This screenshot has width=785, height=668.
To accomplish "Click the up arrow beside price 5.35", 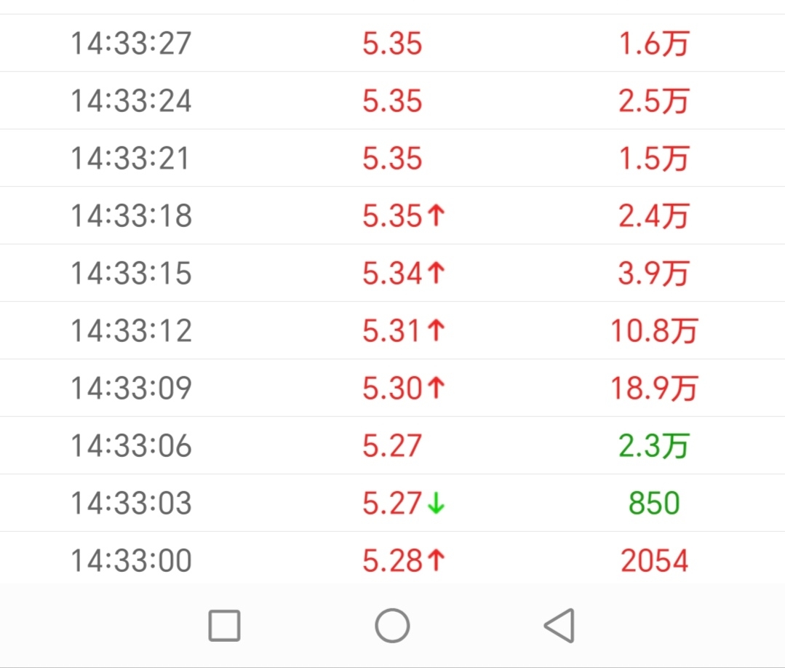I will 436,215.
